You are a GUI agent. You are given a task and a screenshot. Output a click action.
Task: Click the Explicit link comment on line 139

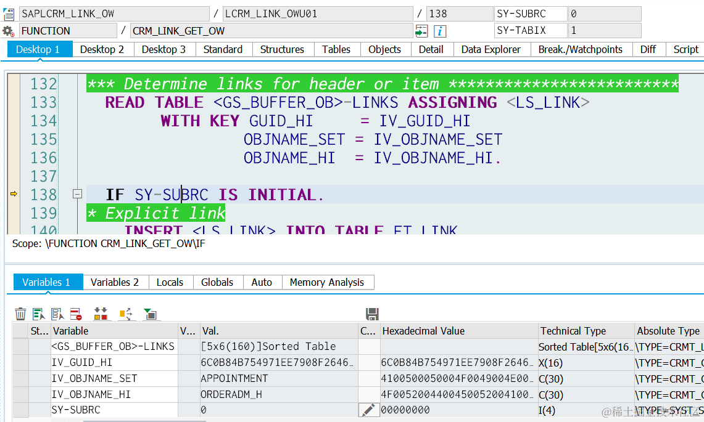click(x=156, y=213)
